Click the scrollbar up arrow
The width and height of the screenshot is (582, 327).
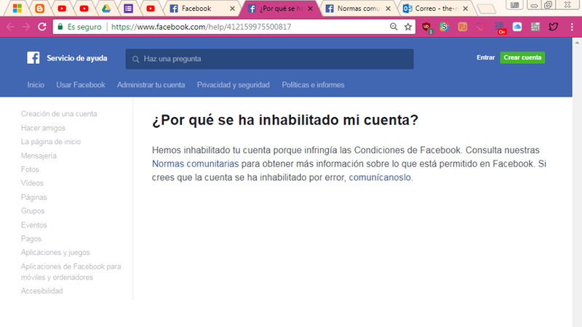(577, 43)
